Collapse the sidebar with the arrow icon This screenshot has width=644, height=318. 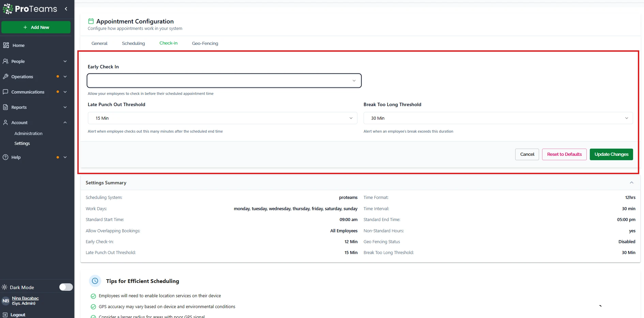pyautogui.click(x=66, y=9)
